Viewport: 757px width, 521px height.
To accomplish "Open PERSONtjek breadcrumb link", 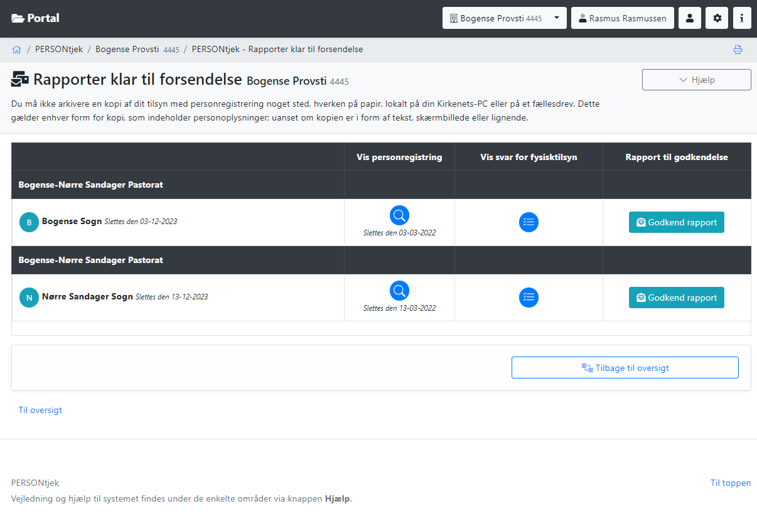I will (x=58, y=49).
